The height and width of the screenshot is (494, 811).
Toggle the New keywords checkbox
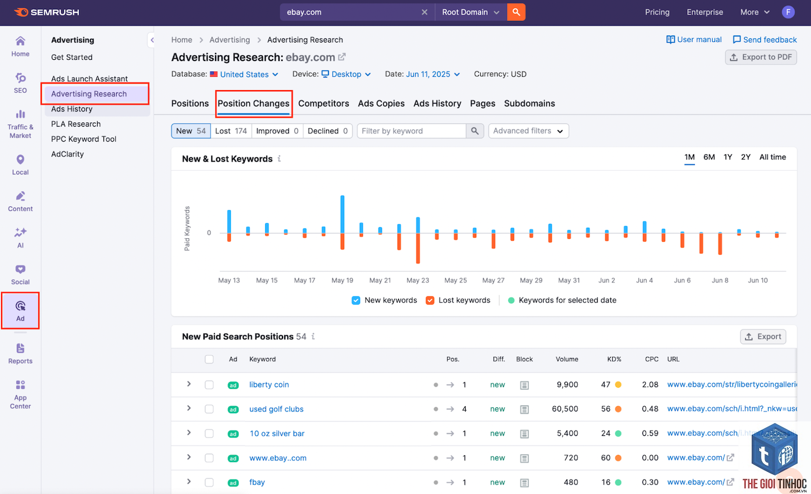coord(356,300)
